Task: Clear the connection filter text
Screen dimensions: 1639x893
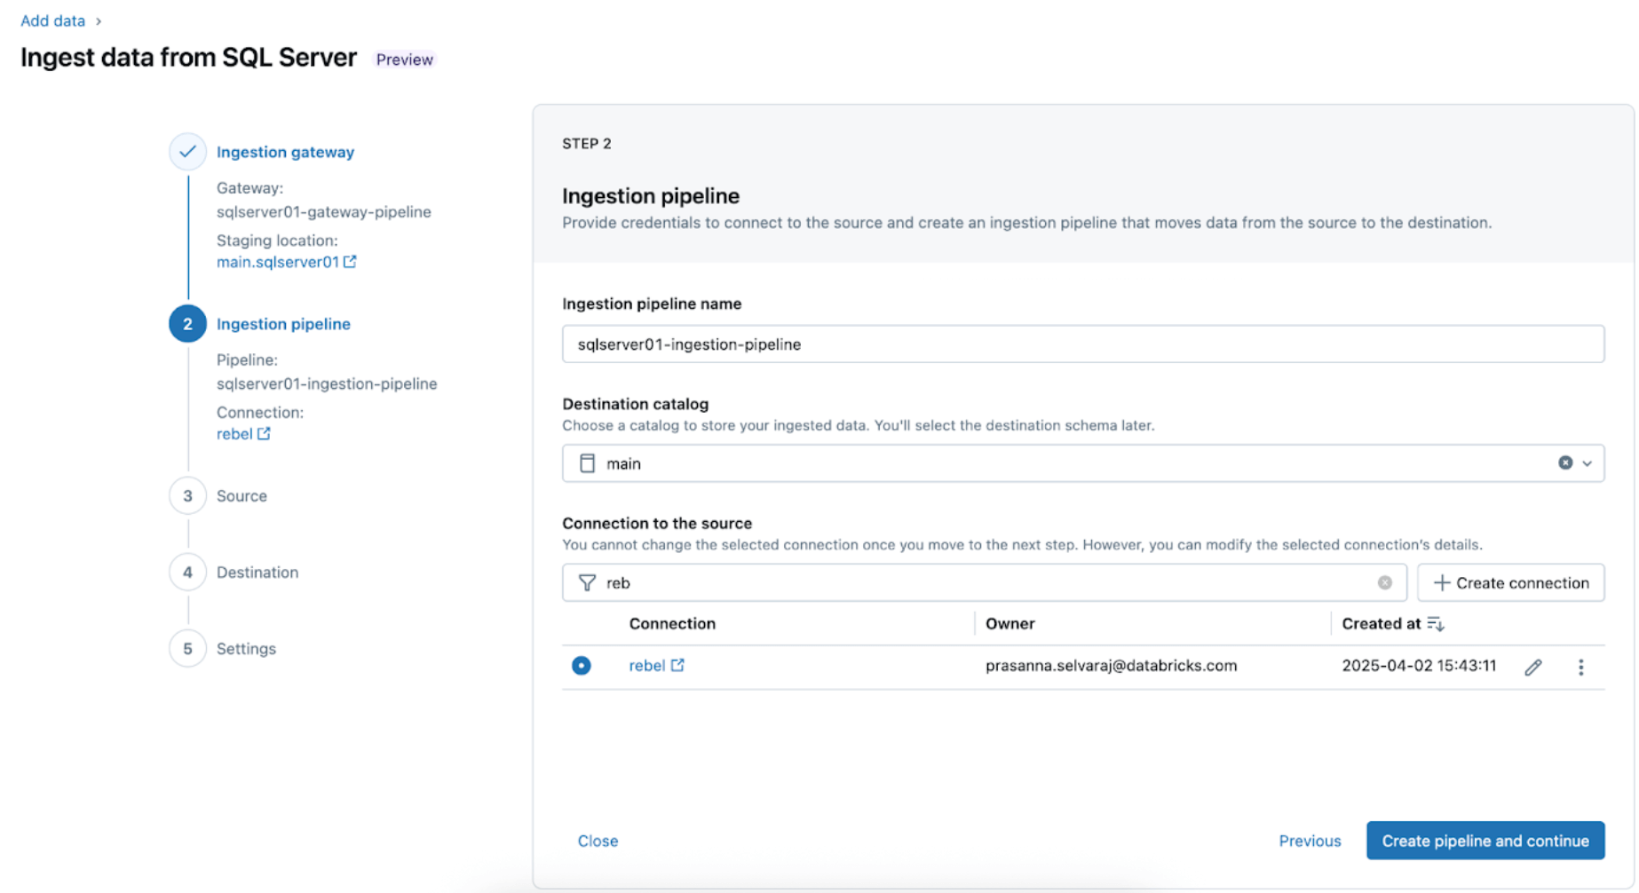Action: click(1385, 583)
